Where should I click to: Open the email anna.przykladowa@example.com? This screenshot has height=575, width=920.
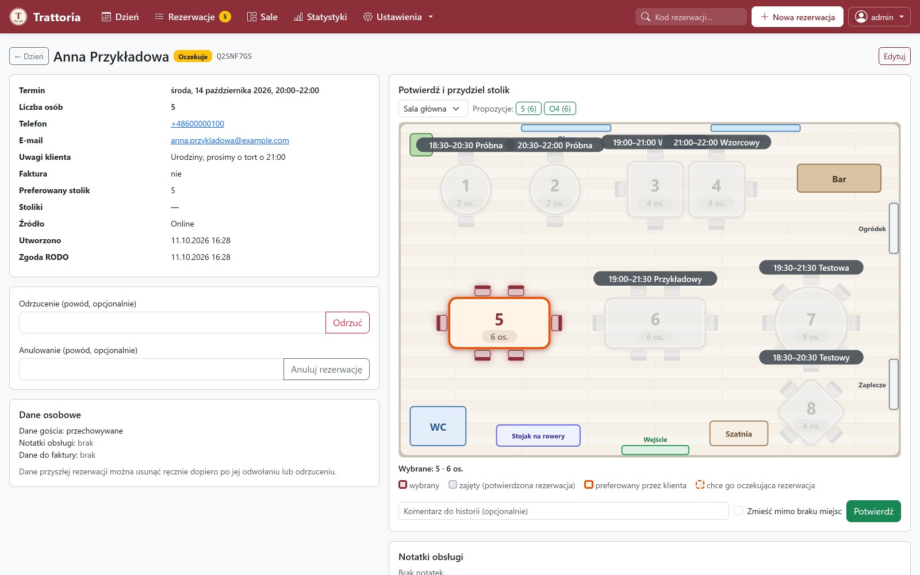coord(230,140)
